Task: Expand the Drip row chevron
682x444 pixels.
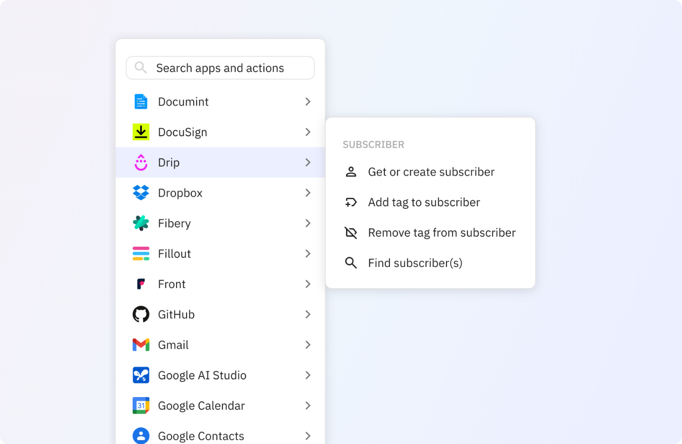Action: coord(308,162)
